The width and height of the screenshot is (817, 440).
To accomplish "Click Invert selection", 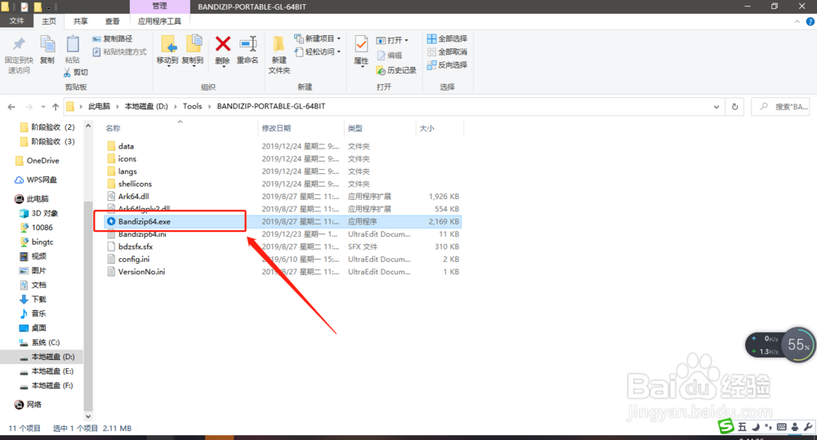I will [447, 64].
